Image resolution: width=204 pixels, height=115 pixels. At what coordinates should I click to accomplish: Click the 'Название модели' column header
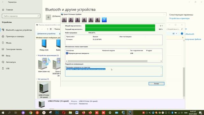click(108, 50)
